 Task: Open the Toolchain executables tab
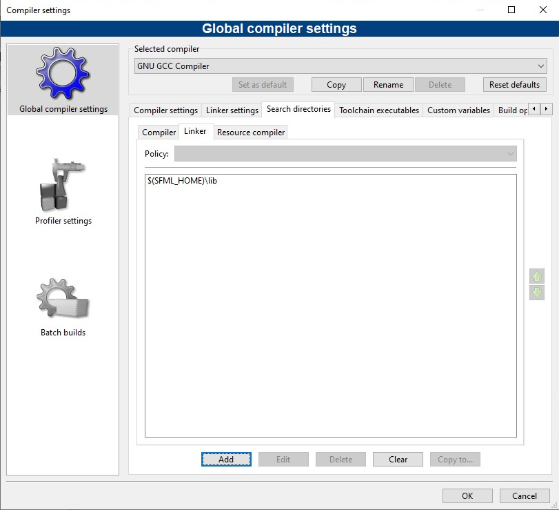(x=378, y=110)
